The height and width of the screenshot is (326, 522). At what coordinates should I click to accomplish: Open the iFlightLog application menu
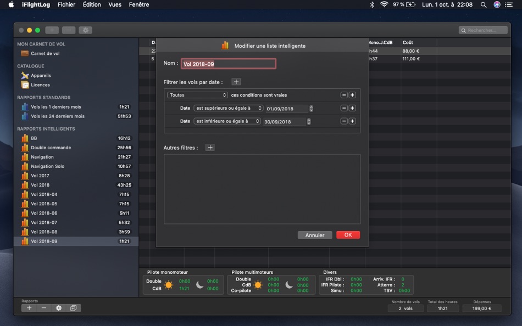point(36,4)
